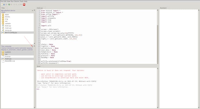This screenshot has width=200, height=109.
Task: Click the MicroPython device heading
Action: click(x=8, y=11)
